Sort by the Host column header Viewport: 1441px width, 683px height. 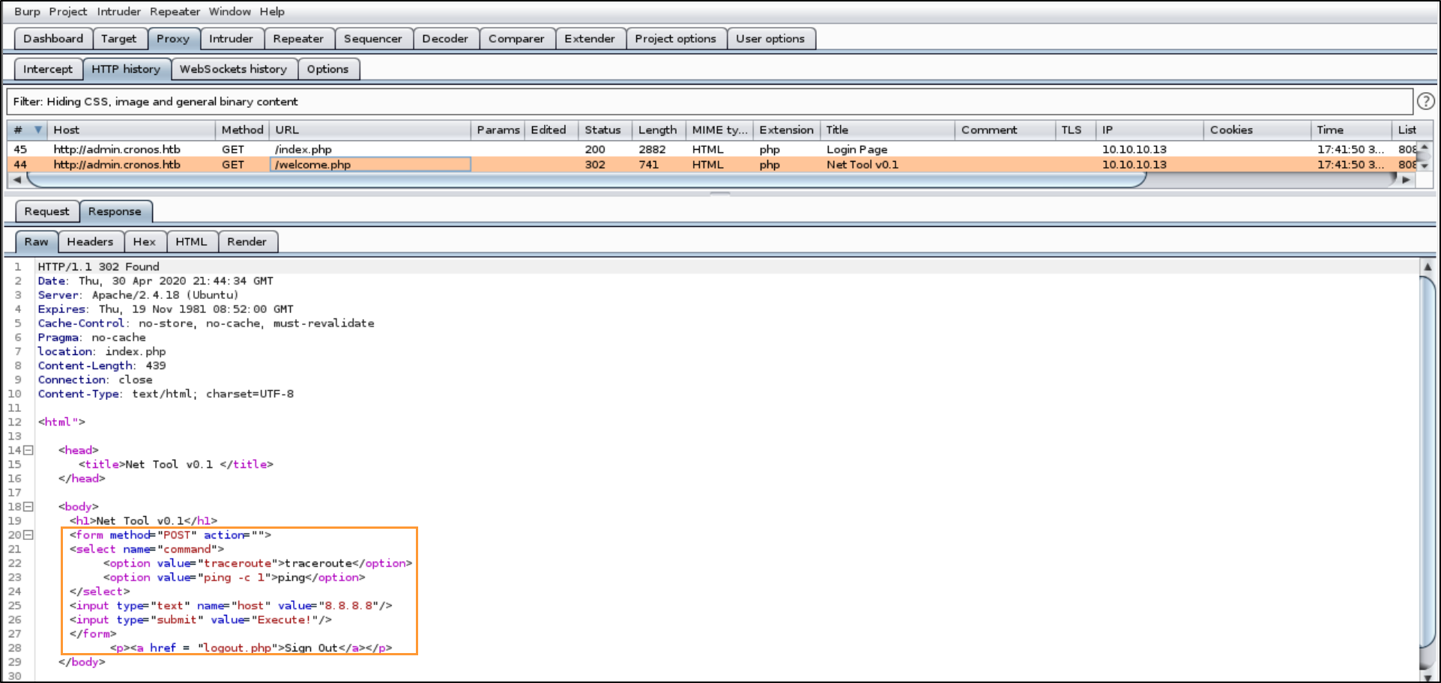pyautogui.click(x=131, y=130)
